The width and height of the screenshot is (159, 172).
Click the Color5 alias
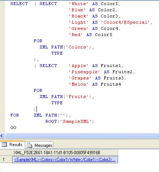click(104, 35)
